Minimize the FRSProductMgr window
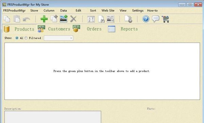 (x=182, y=5)
